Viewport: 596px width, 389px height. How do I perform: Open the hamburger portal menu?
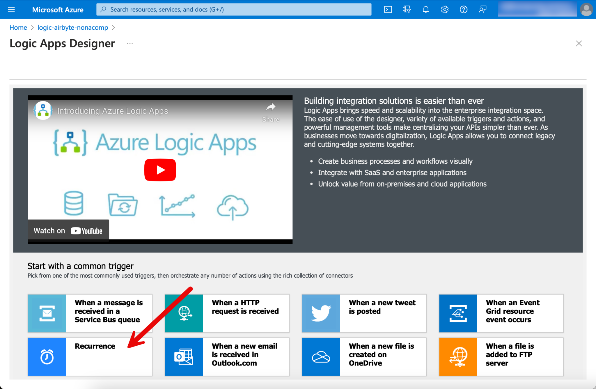(x=11, y=10)
